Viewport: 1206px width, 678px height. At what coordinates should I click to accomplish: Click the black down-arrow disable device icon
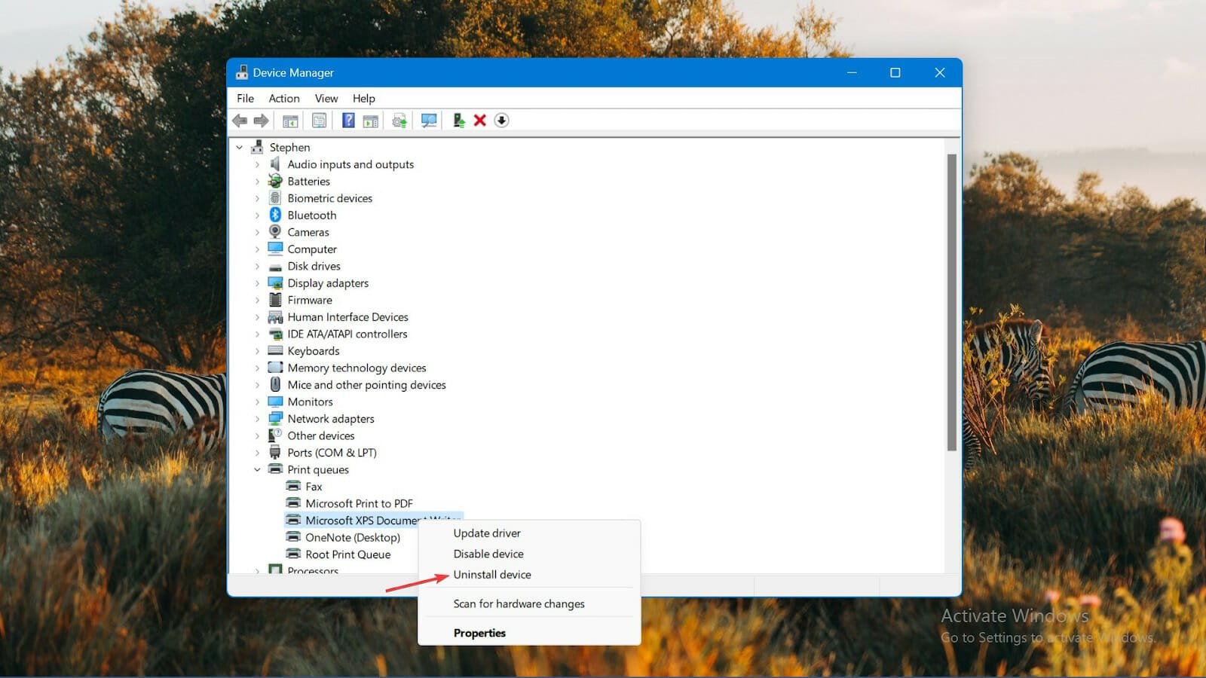[x=501, y=121]
